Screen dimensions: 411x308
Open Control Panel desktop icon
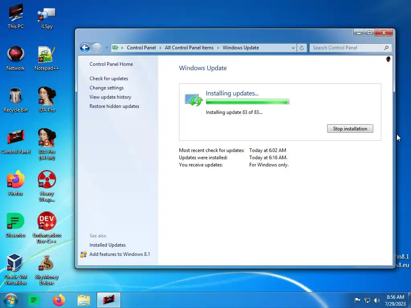(16, 142)
